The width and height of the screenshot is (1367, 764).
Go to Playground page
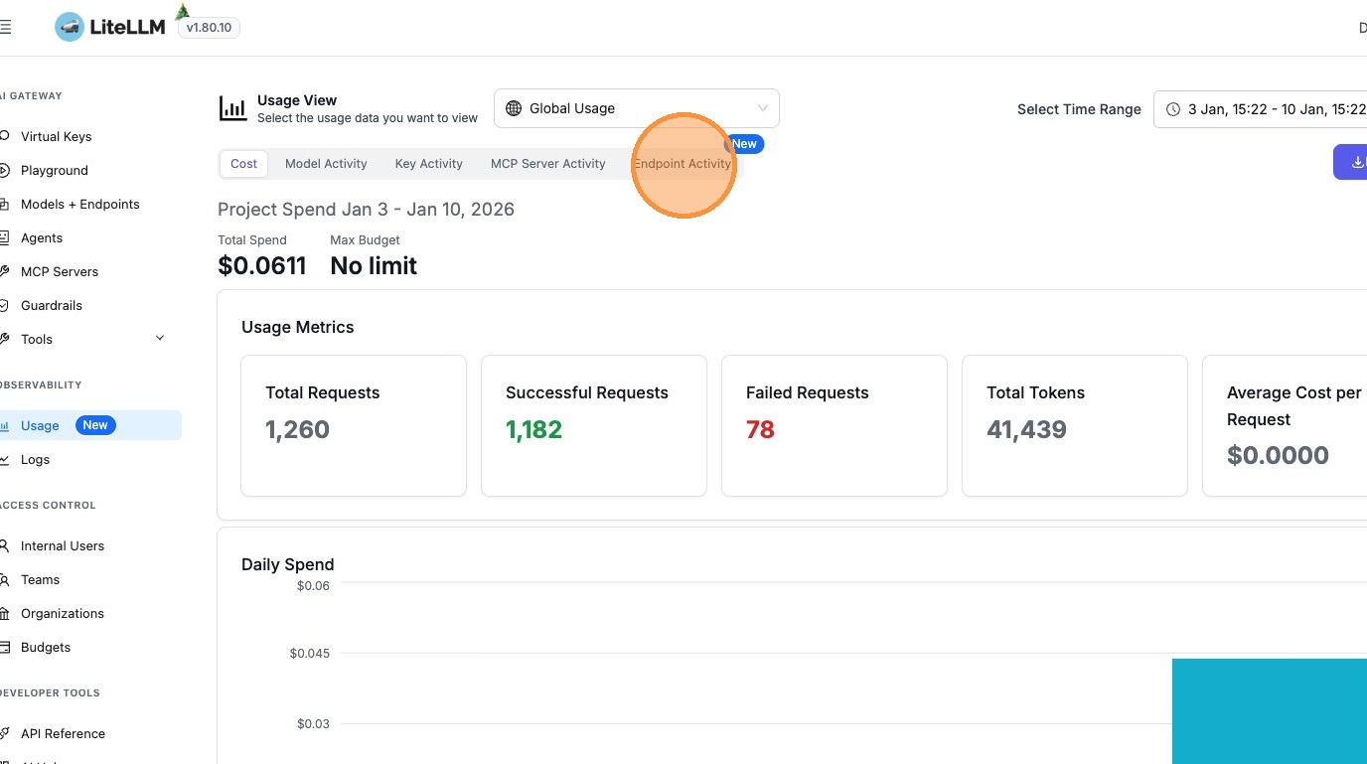tap(54, 170)
